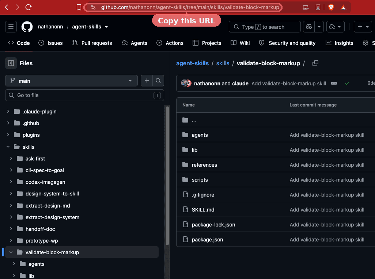Open site settings icon in address bar
The image size is (375, 279).
[x=93, y=7]
